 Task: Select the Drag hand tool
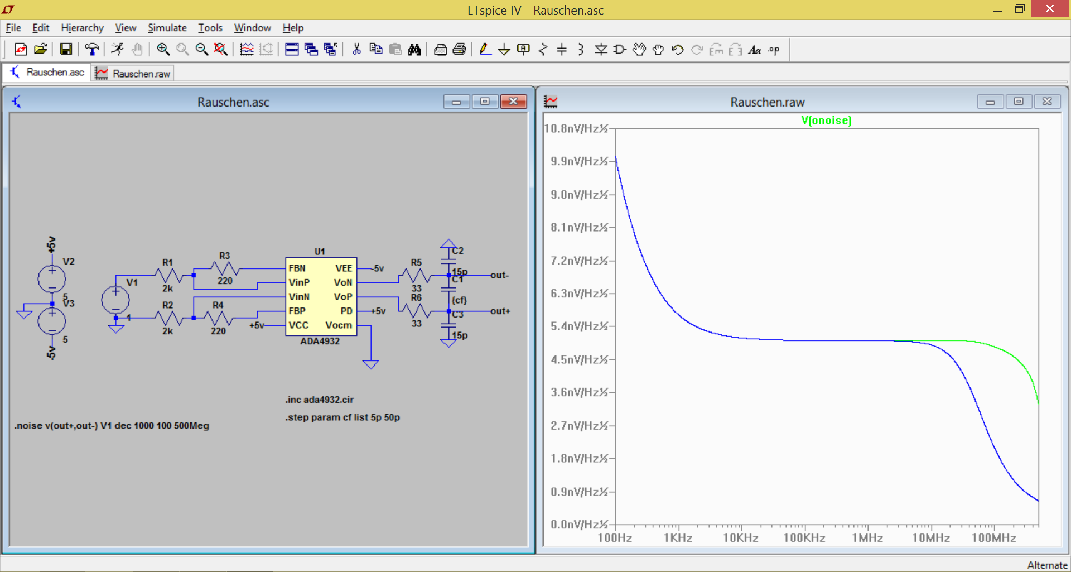(658, 50)
